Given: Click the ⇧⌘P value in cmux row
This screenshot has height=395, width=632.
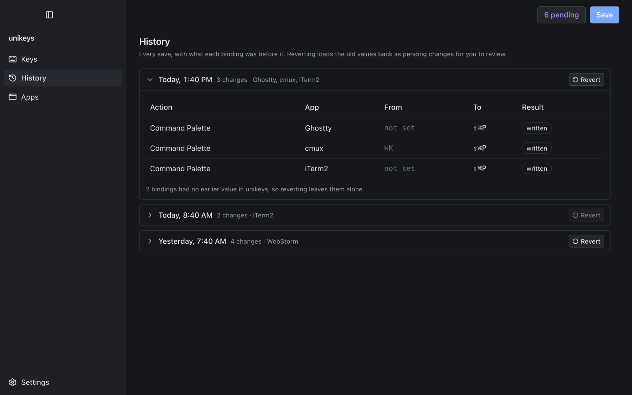Looking at the screenshot, I should pyautogui.click(x=480, y=148).
